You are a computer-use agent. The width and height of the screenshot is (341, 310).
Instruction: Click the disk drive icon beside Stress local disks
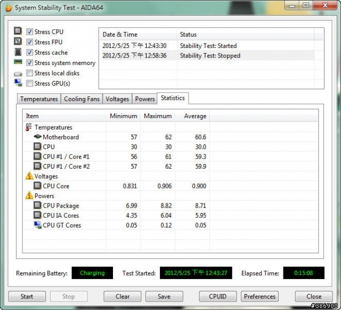[x=18, y=74]
